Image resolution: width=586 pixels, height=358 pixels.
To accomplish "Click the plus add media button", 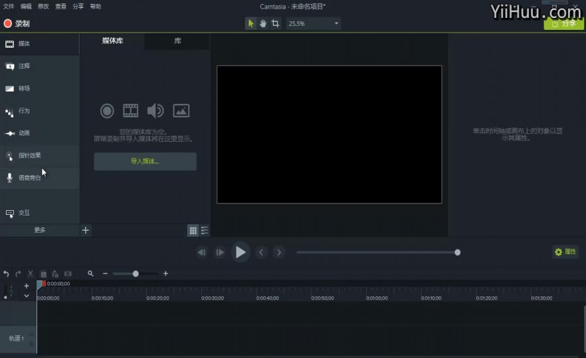I will [x=86, y=230].
